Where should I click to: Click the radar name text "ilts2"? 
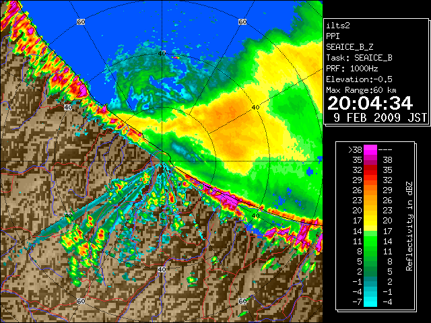tap(338, 26)
